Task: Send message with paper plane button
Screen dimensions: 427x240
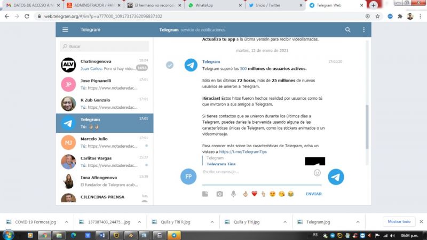Action: coord(336,177)
